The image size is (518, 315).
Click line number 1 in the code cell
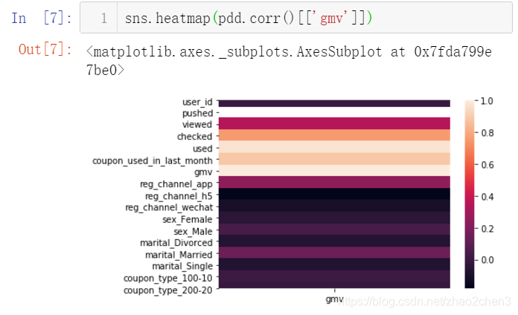point(104,18)
